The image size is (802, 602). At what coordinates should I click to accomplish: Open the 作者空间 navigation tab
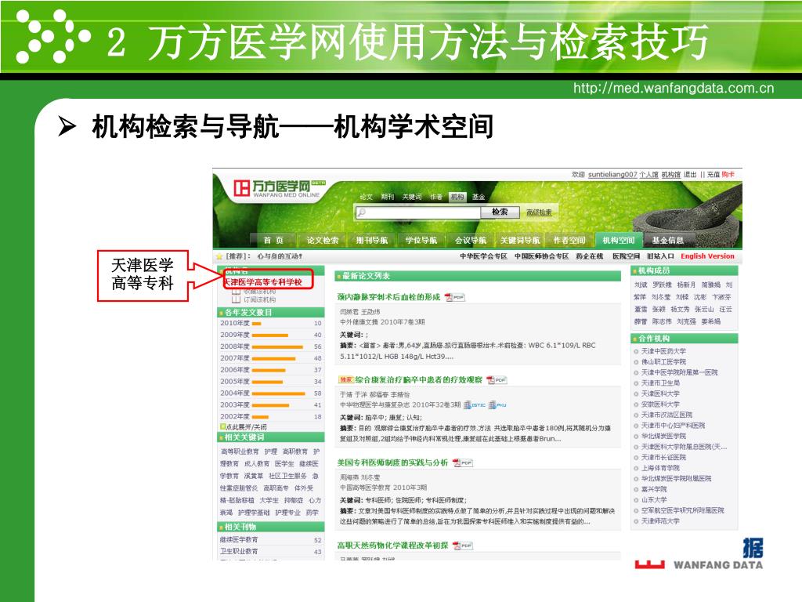pyautogui.click(x=569, y=240)
